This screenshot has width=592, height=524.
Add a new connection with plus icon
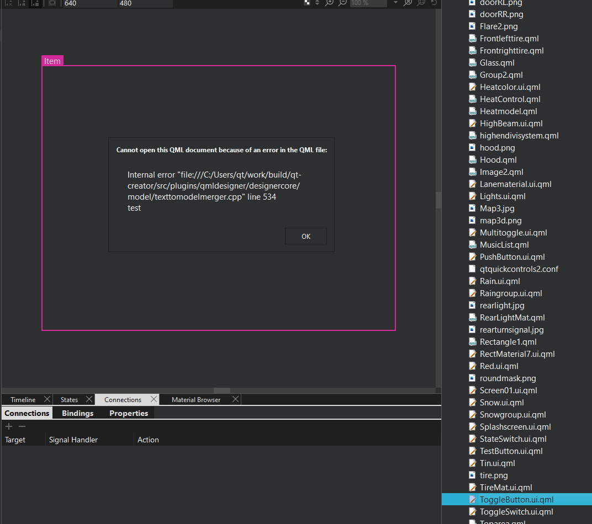point(9,426)
